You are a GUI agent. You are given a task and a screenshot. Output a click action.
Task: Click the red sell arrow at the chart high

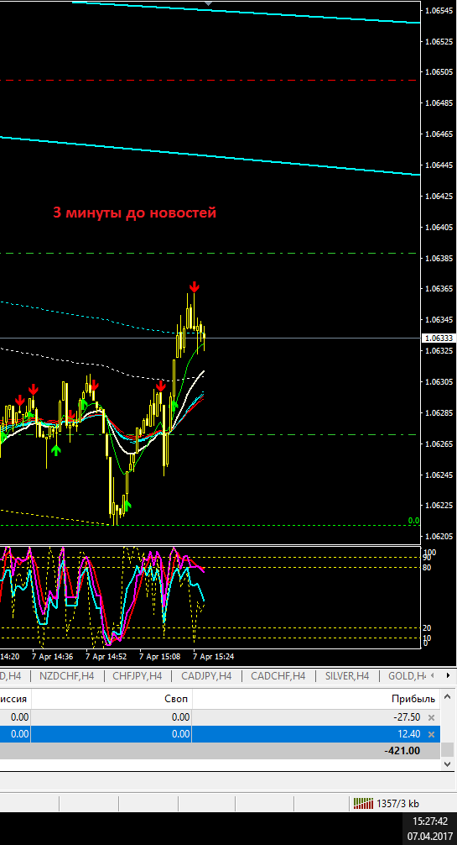coord(194,286)
